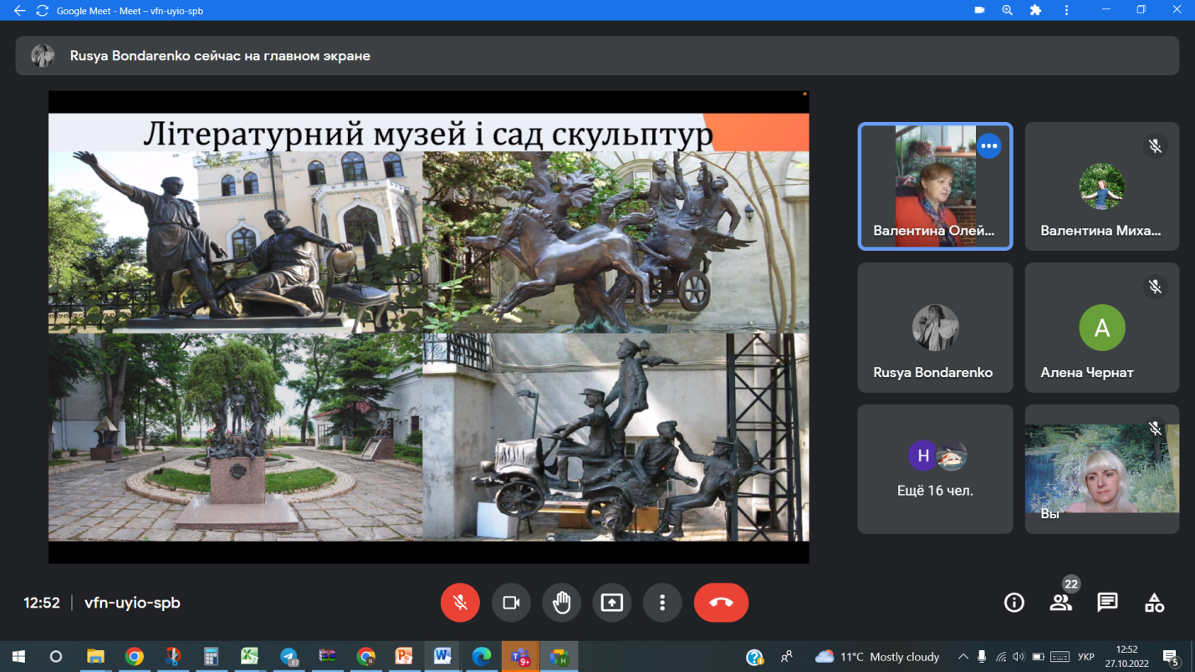This screenshot has height=672, width=1195.
Task: Go back using the title bar arrow
Action: 19,11
